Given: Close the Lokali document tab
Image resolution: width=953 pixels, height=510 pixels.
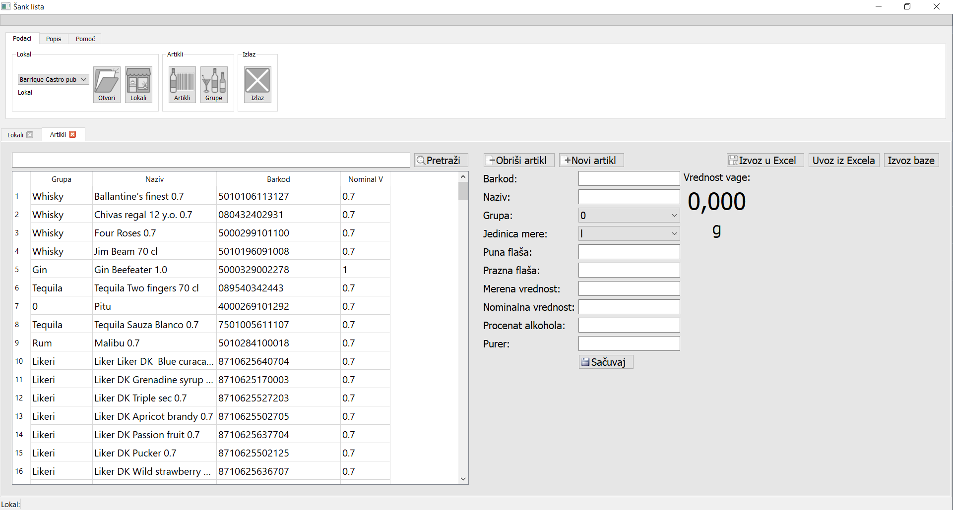Looking at the screenshot, I should [x=30, y=135].
